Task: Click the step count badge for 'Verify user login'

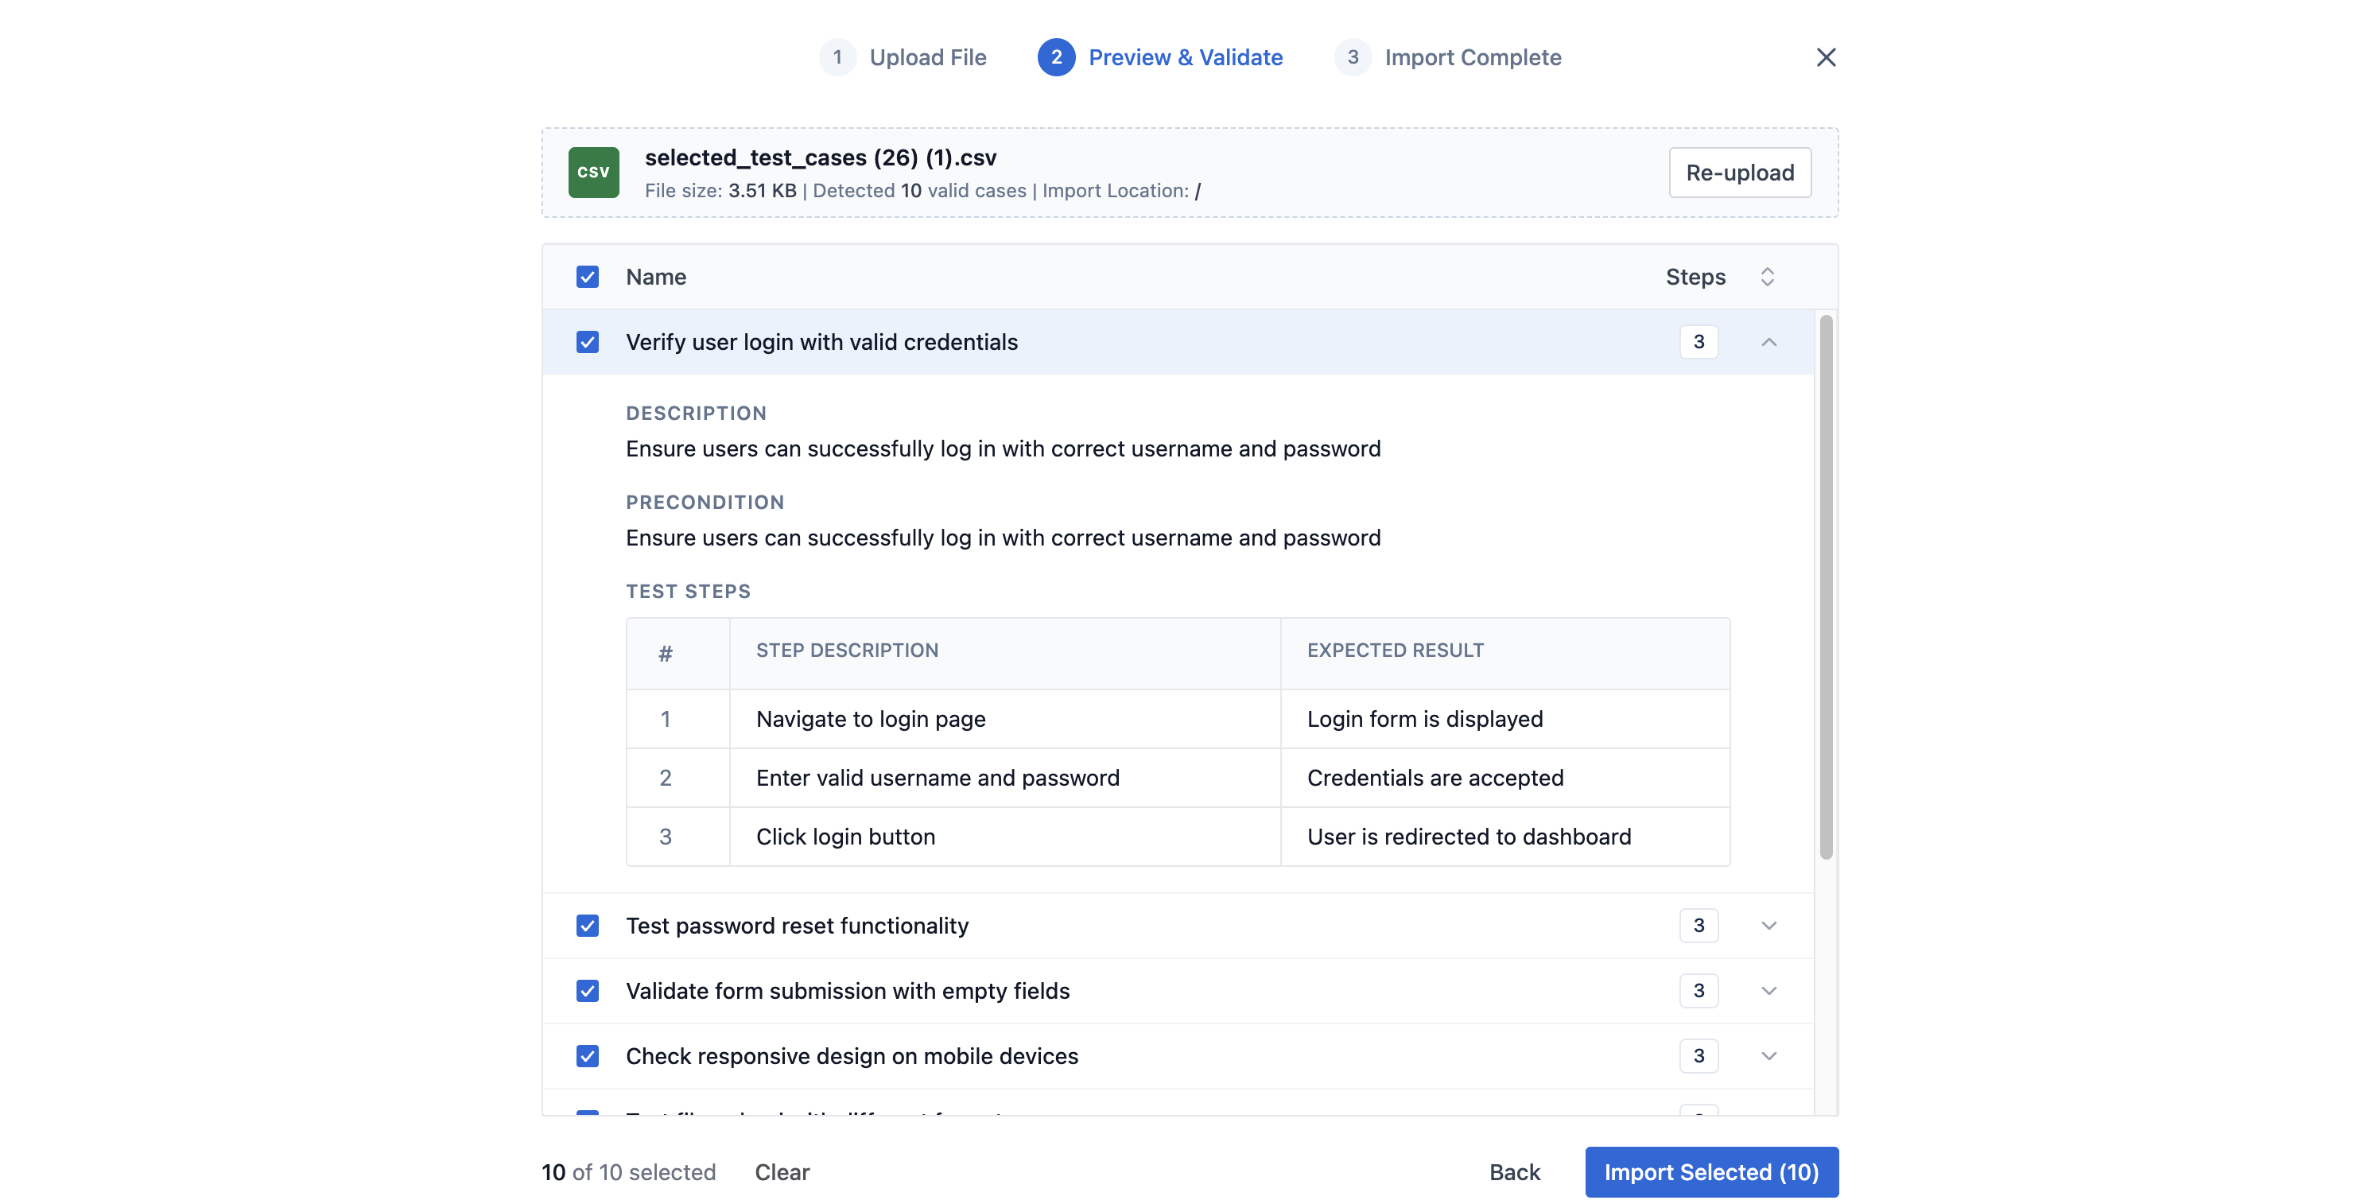Action: 1698,342
